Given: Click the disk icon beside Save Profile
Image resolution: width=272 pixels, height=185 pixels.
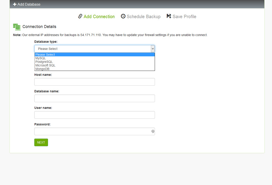Looking at the screenshot, I should (x=169, y=16).
